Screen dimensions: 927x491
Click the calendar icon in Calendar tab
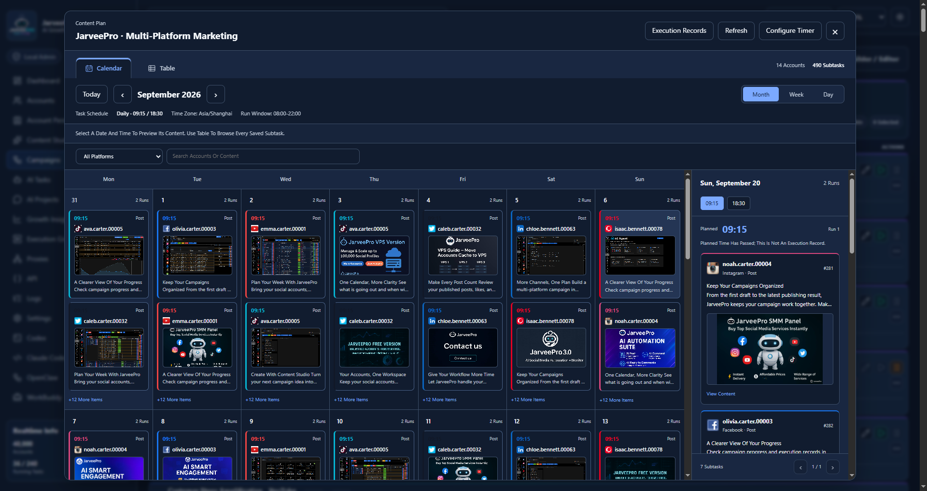tap(89, 69)
